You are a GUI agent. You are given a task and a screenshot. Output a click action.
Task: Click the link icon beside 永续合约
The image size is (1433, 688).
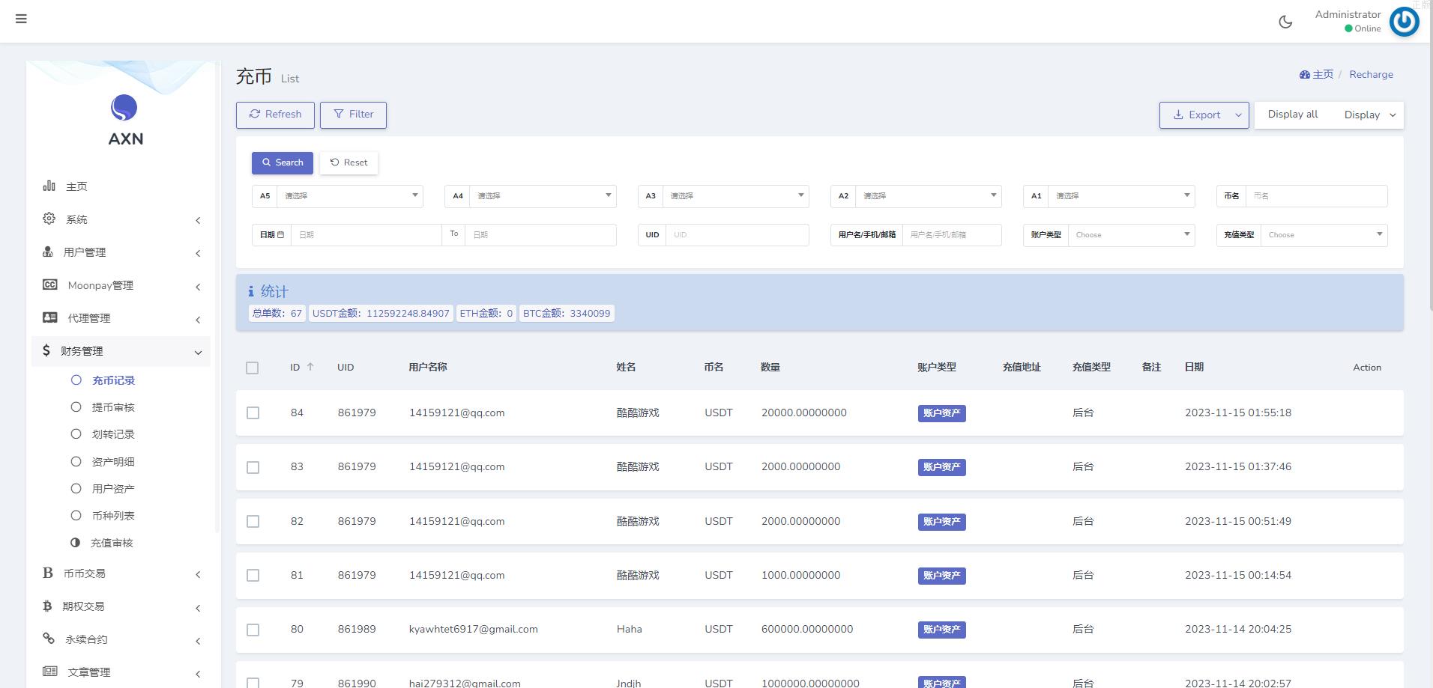(x=49, y=639)
